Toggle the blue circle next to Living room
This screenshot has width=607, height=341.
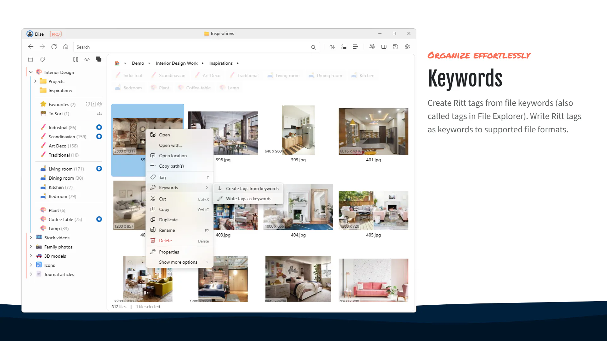pos(99,169)
